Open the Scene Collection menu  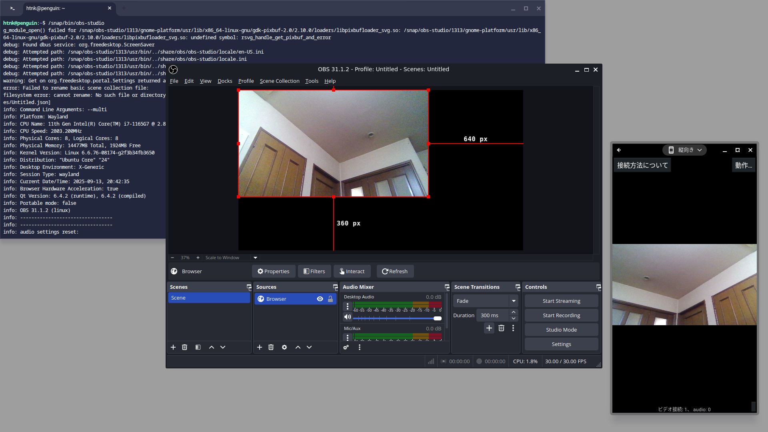coord(279,81)
